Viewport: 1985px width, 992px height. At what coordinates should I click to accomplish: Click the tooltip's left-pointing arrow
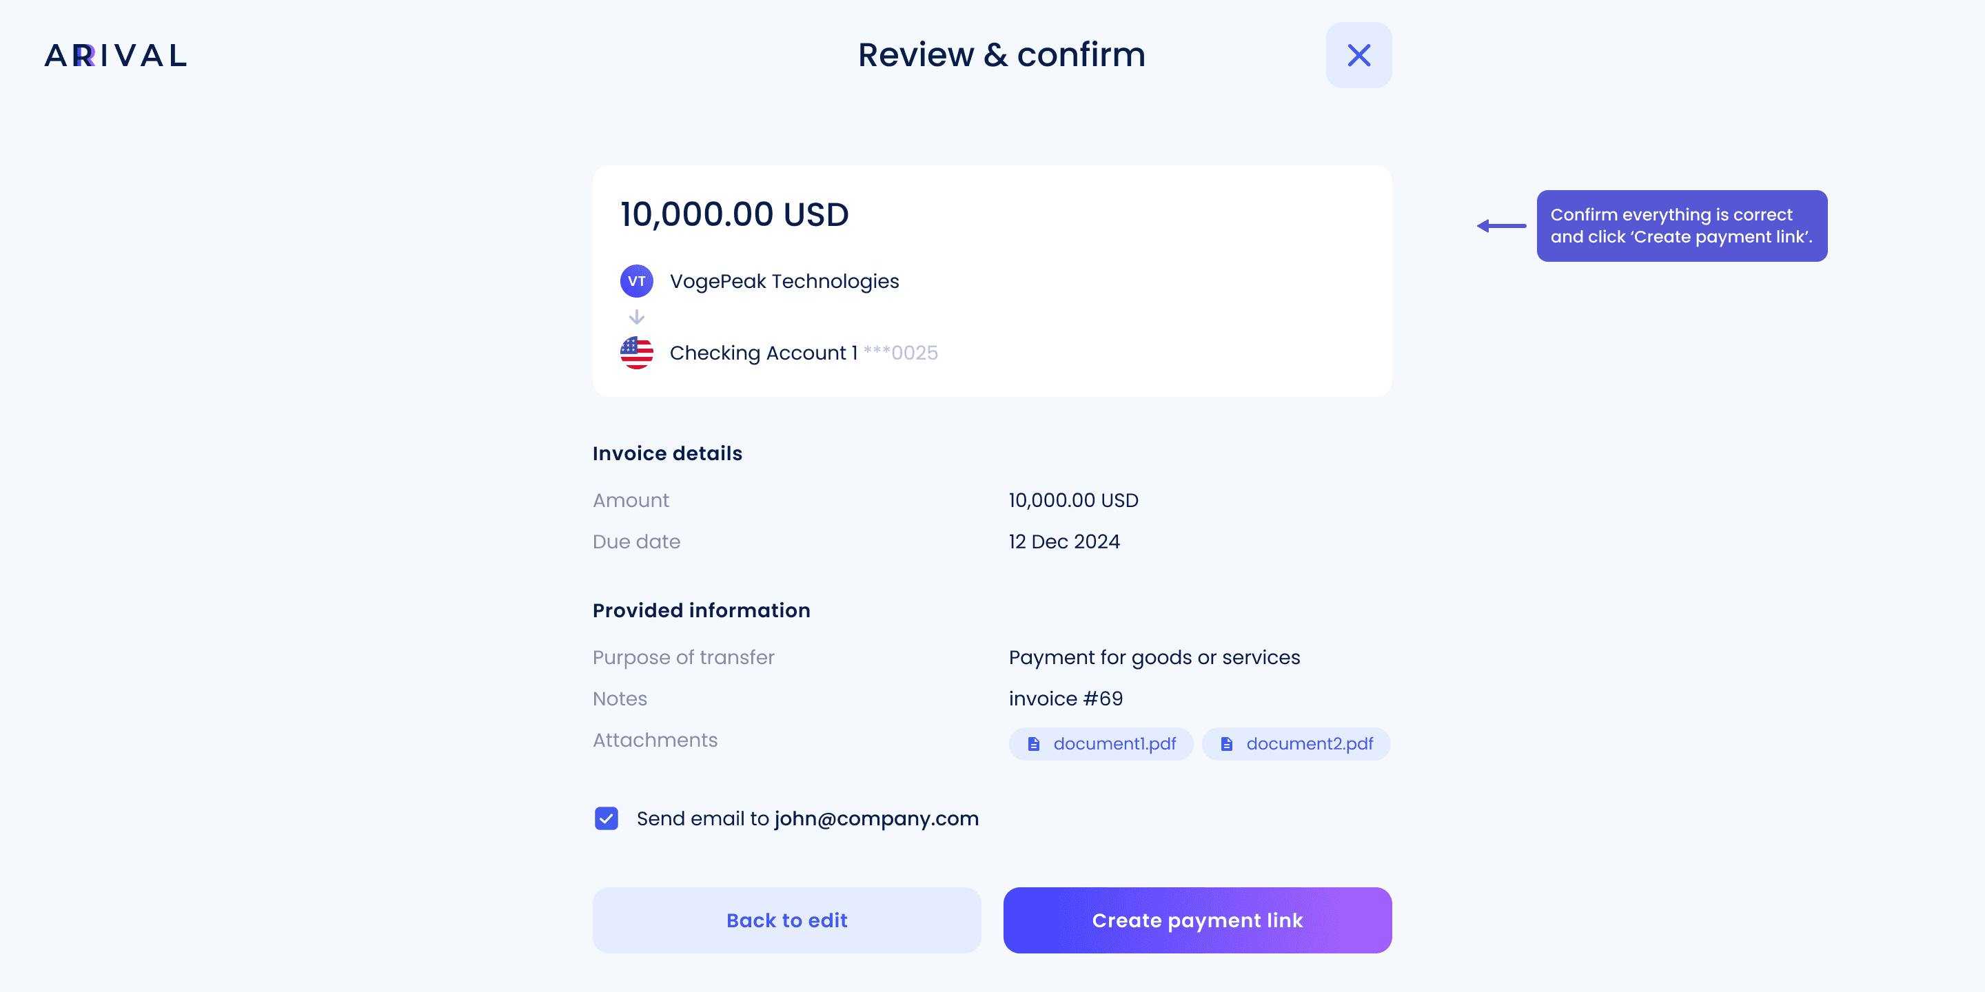pos(1501,226)
